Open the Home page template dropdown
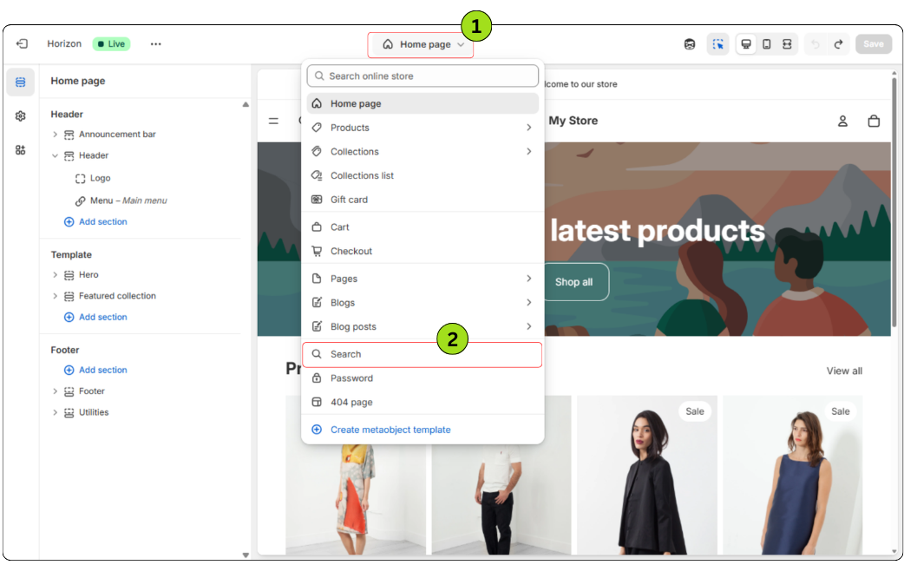This screenshot has width=904, height=565. pos(423,44)
